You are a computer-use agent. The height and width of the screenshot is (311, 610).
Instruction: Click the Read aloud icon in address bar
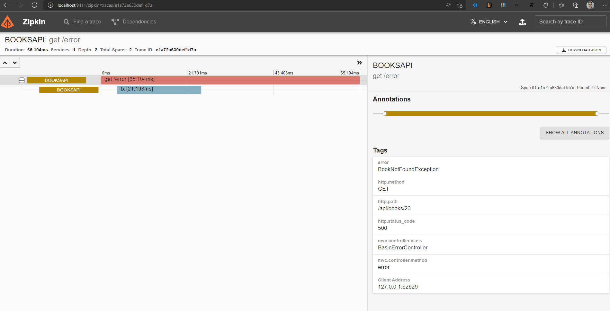pos(448,5)
